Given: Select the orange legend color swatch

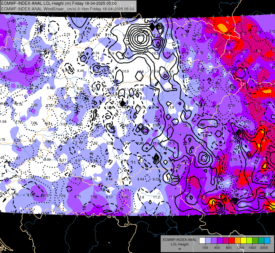Looking at the screenshot, I should (x=238, y=240).
